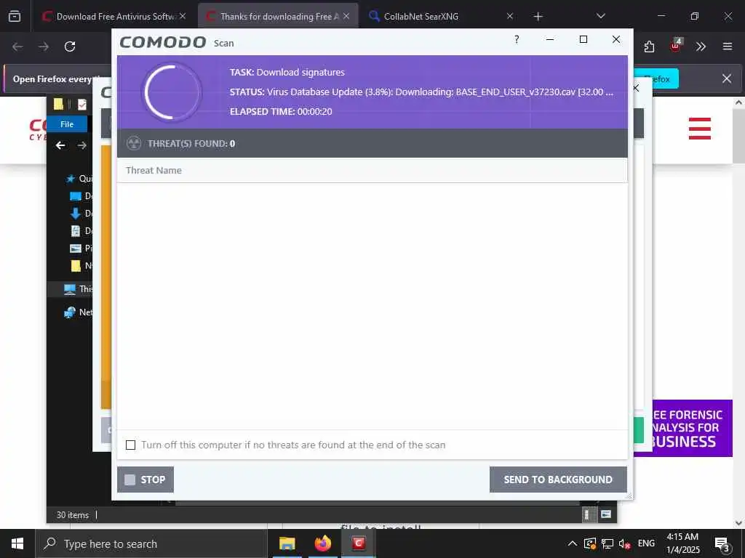Image resolution: width=745 pixels, height=558 pixels.
Task: Send the scan to background
Action: pos(558,480)
